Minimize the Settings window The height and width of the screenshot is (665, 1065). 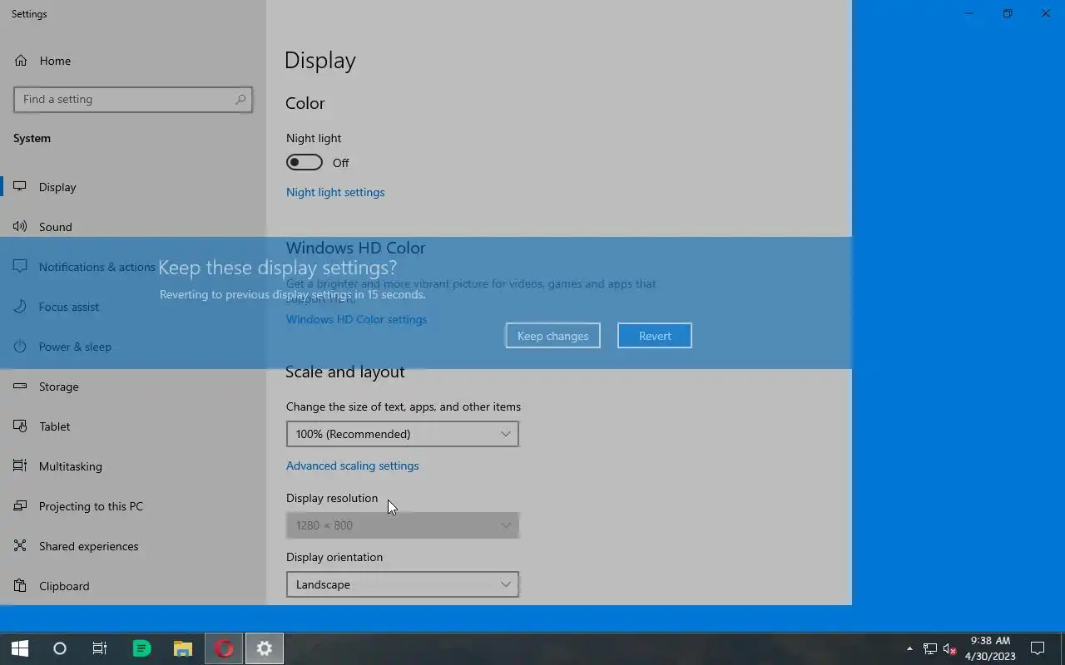coord(969,13)
